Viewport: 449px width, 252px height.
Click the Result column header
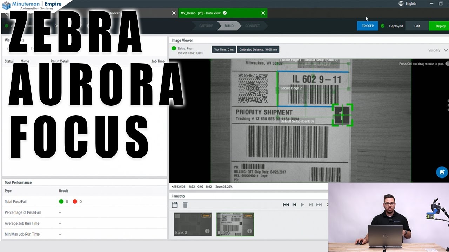[63, 191]
